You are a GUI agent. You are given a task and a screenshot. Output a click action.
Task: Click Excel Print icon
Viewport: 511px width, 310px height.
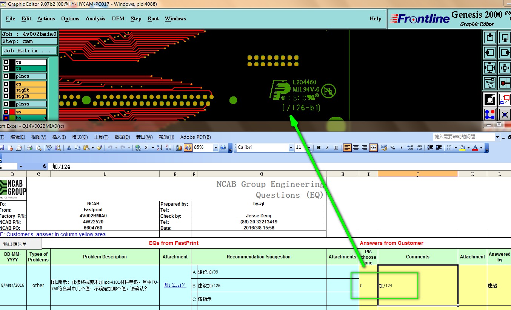[x=30, y=148]
